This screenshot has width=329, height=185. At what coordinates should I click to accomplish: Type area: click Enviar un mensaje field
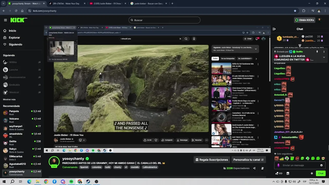[x=300, y=165]
